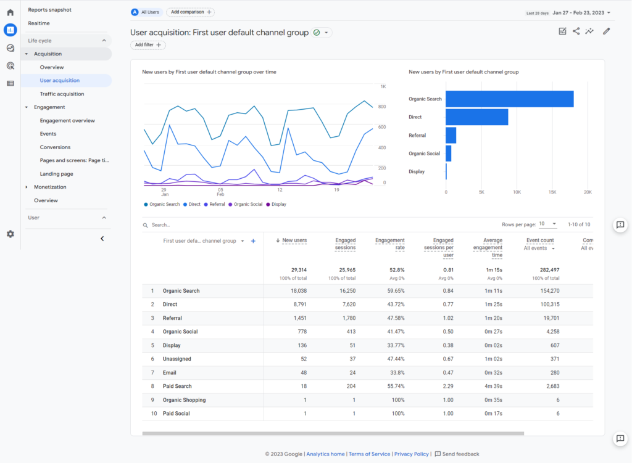Open Home from the left rail

(x=10, y=12)
